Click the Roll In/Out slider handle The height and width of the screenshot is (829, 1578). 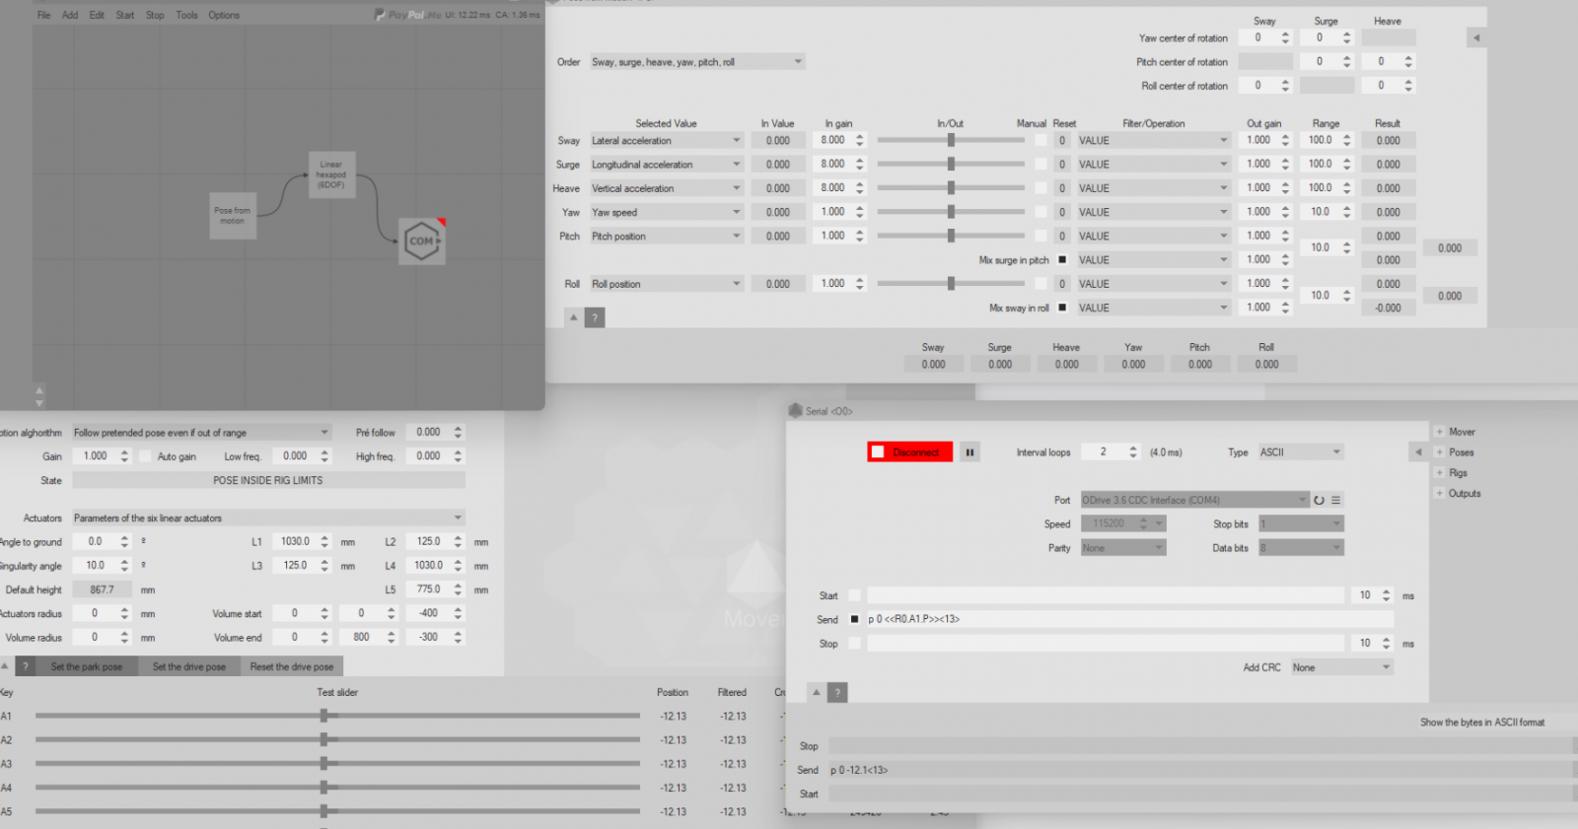(x=951, y=284)
